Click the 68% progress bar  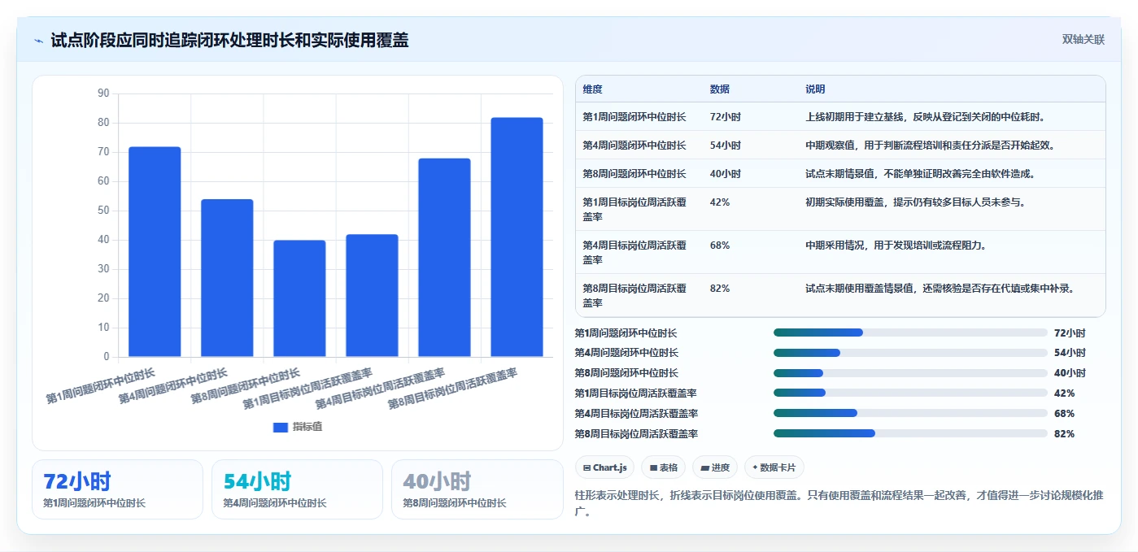tap(910, 413)
